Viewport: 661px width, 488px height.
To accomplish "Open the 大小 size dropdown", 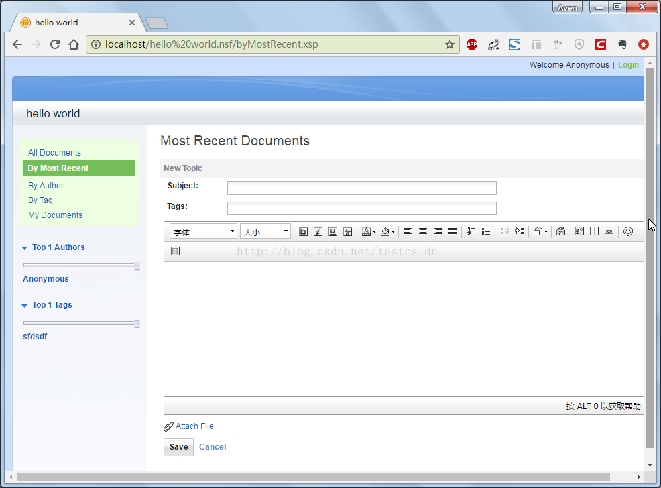I will coord(265,231).
